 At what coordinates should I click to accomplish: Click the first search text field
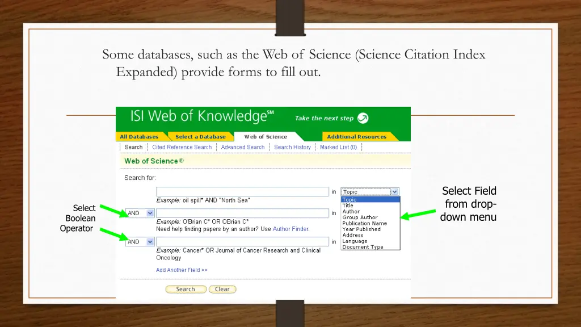point(242,191)
